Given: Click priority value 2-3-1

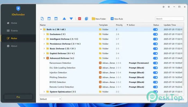Looking at the screenshot, I should point(118,87).
